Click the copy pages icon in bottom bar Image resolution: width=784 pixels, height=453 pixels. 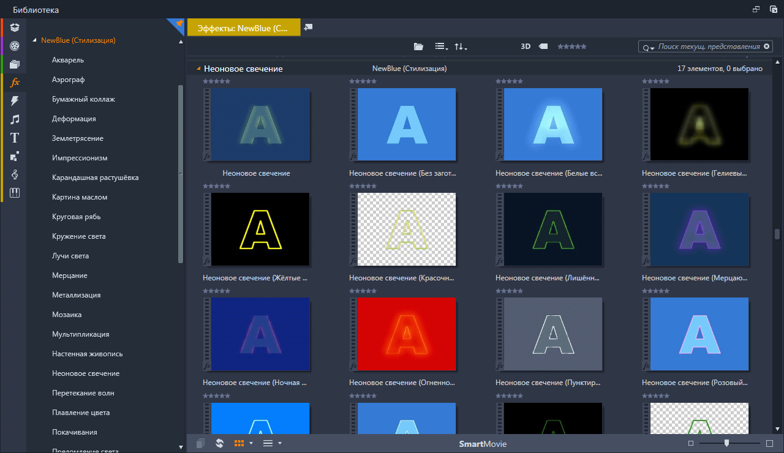[200, 443]
